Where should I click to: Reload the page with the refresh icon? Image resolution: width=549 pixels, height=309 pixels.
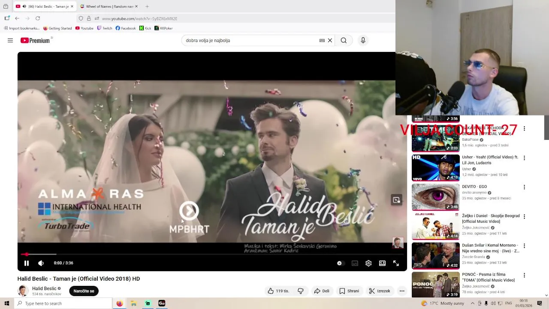[x=38, y=18]
